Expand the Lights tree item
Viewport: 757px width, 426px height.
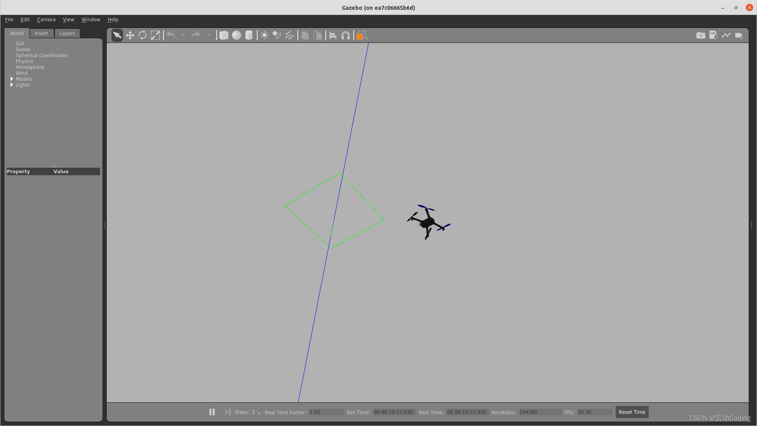[12, 85]
